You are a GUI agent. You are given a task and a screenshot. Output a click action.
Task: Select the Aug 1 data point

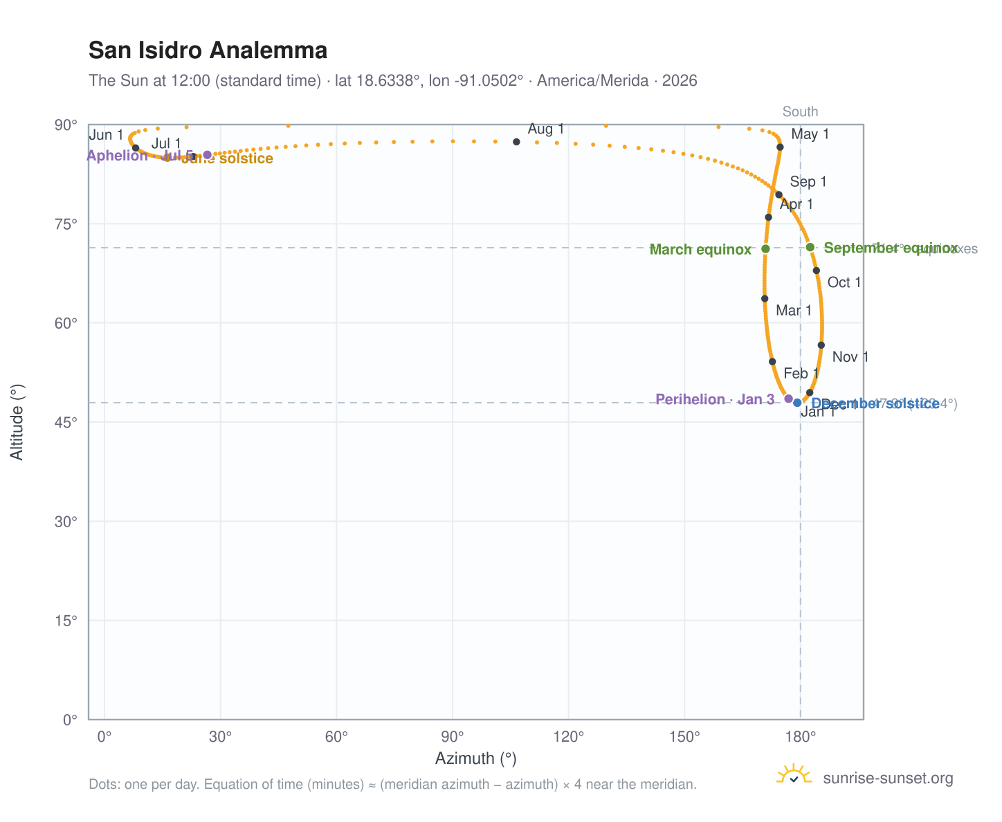516,142
